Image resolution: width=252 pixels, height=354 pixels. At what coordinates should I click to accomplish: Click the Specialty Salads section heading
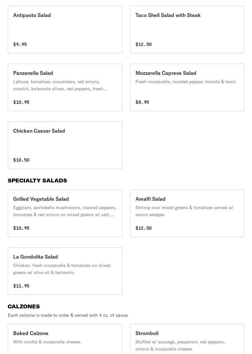(x=37, y=181)
